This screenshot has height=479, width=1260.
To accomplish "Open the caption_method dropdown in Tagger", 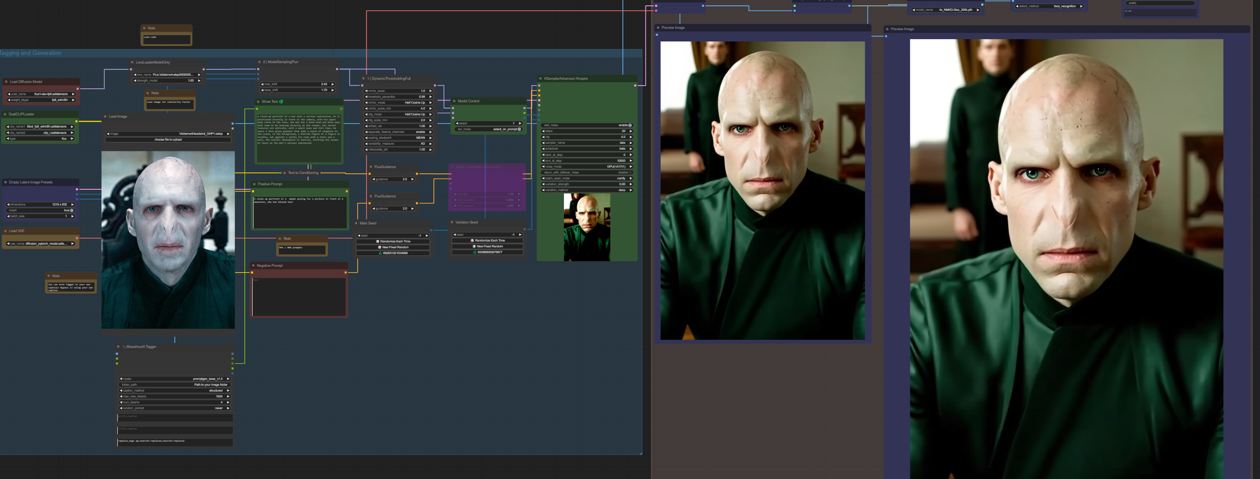I will pos(175,391).
